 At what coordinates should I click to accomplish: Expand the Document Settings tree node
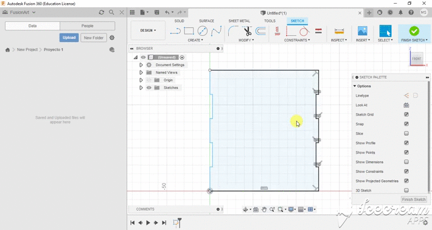point(141,65)
